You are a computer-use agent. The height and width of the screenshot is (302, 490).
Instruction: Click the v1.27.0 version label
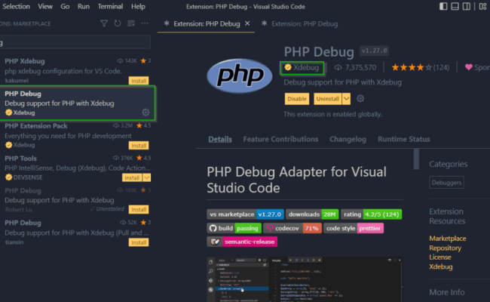(x=374, y=51)
